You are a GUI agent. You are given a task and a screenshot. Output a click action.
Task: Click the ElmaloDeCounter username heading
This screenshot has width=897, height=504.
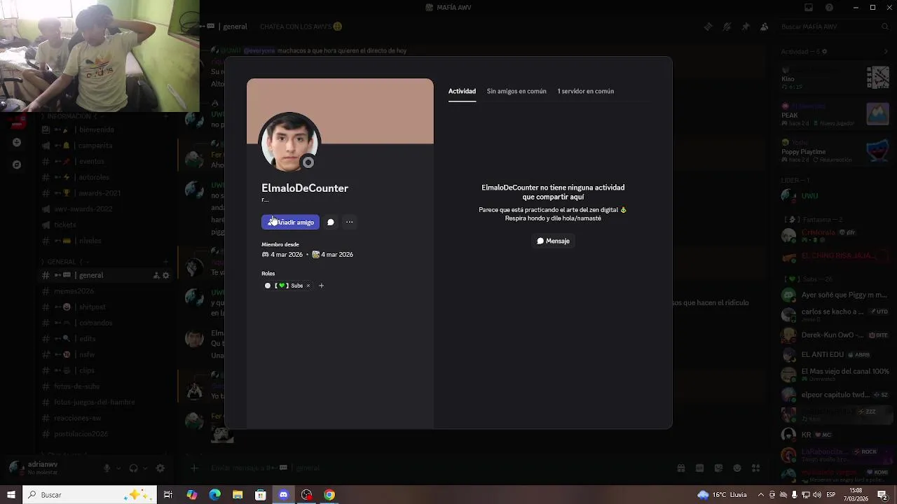pyautogui.click(x=305, y=188)
